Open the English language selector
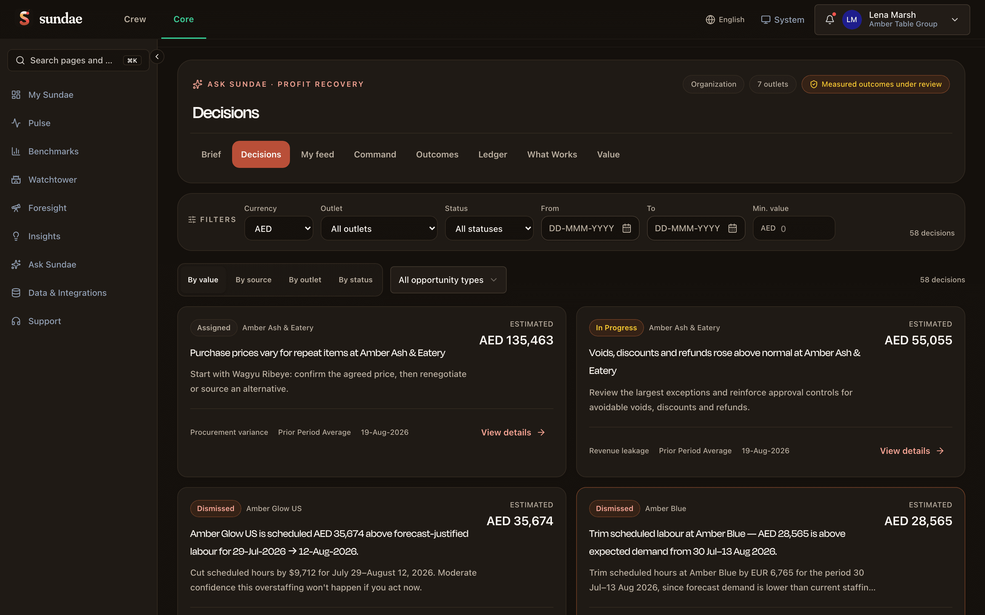 tap(725, 19)
